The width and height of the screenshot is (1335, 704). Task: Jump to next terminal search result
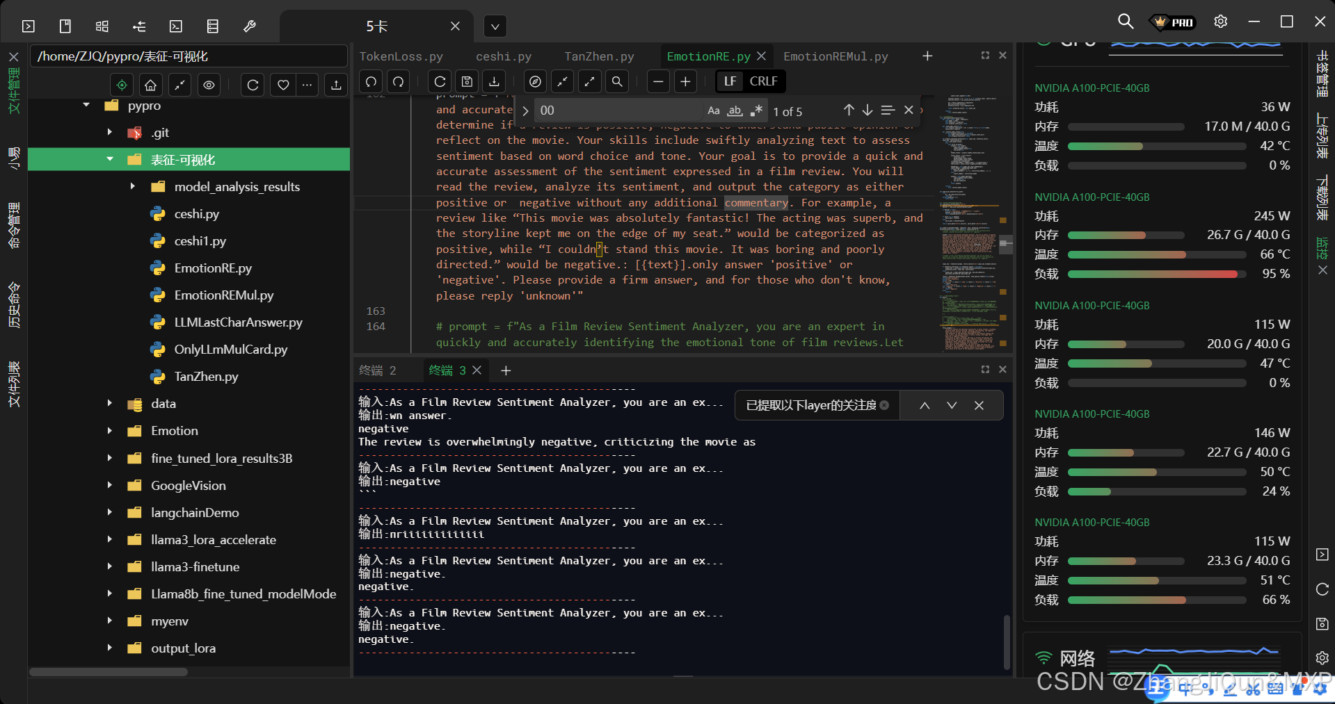(x=952, y=405)
